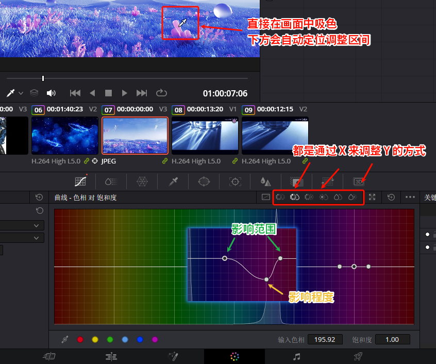Screen dimensions: 436x364
Task: Expand the lower dropdown in the left panel
Action: (36, 238)
